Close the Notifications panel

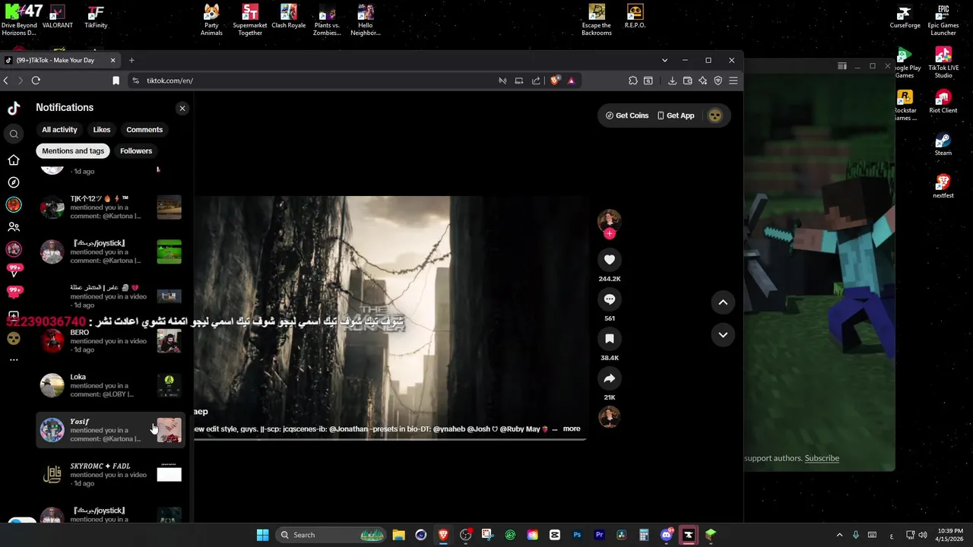click(x=182, y=109)
